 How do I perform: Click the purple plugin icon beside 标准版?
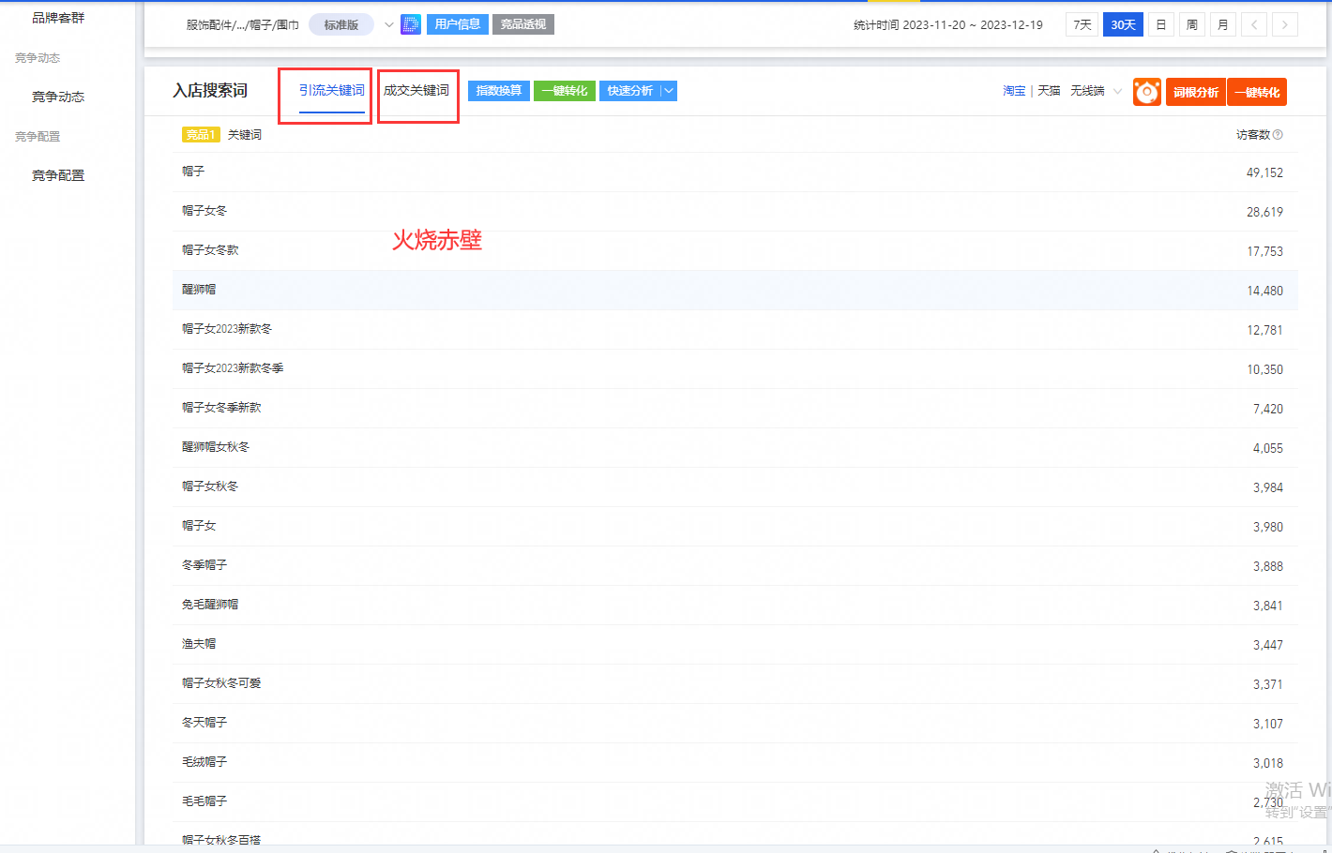click(411, 24)
